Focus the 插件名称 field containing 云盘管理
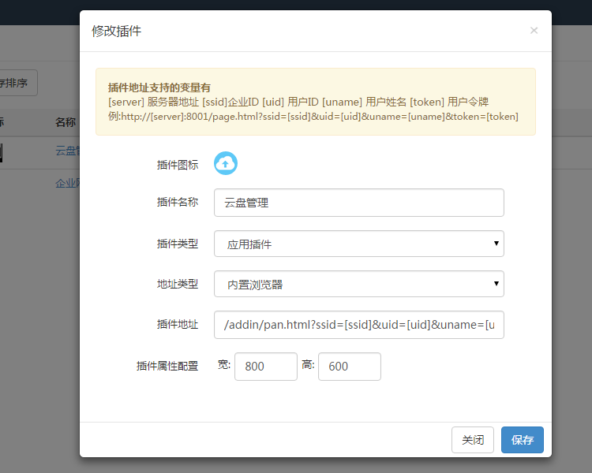This screenshot has height=473, width=592. [x=358, y=203]
